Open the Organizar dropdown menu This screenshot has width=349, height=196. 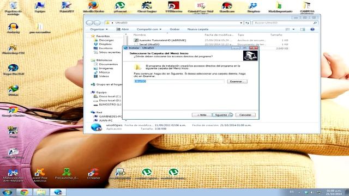[99, 29]
